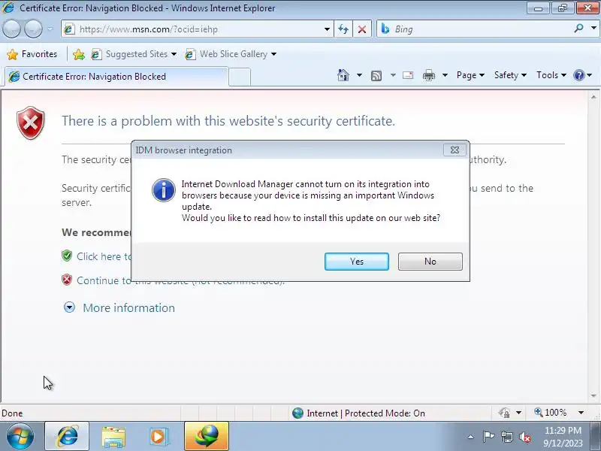Click the muted volume tray icon

tap(524, 437)
